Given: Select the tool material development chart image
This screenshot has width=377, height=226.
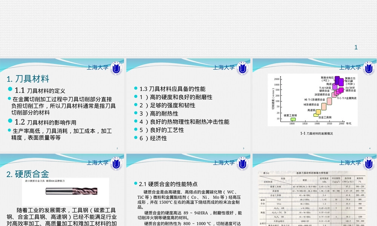Looking at the screenshot, I should coord(313,100).
